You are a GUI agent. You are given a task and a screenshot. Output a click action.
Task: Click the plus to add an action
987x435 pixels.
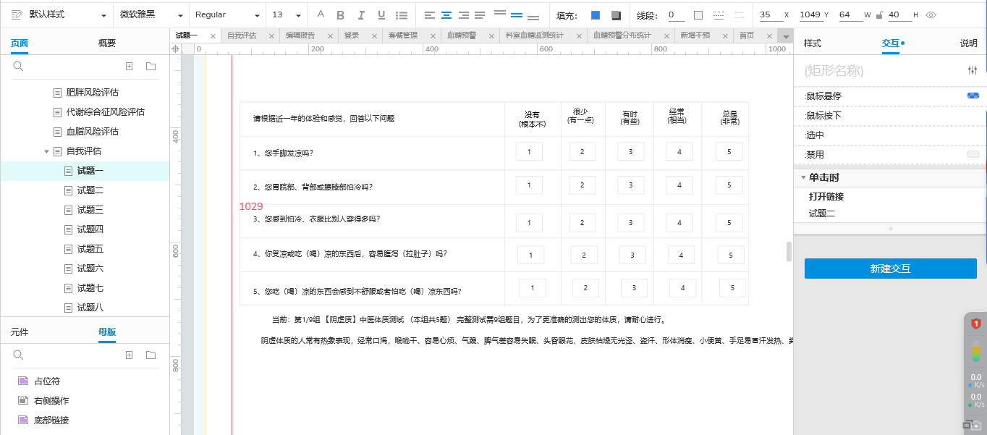click(x=891, y=229)
